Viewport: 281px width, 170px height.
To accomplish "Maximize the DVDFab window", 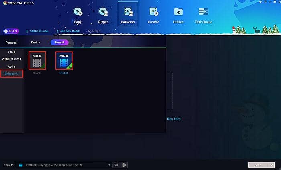I will pos(275,2).
